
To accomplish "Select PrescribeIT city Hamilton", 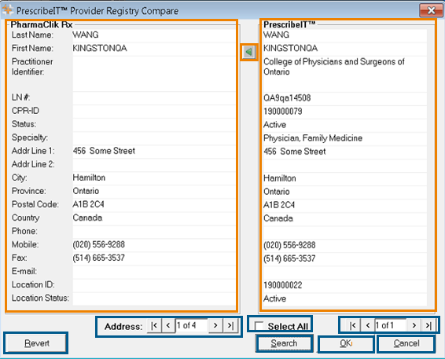I will 345,178.
